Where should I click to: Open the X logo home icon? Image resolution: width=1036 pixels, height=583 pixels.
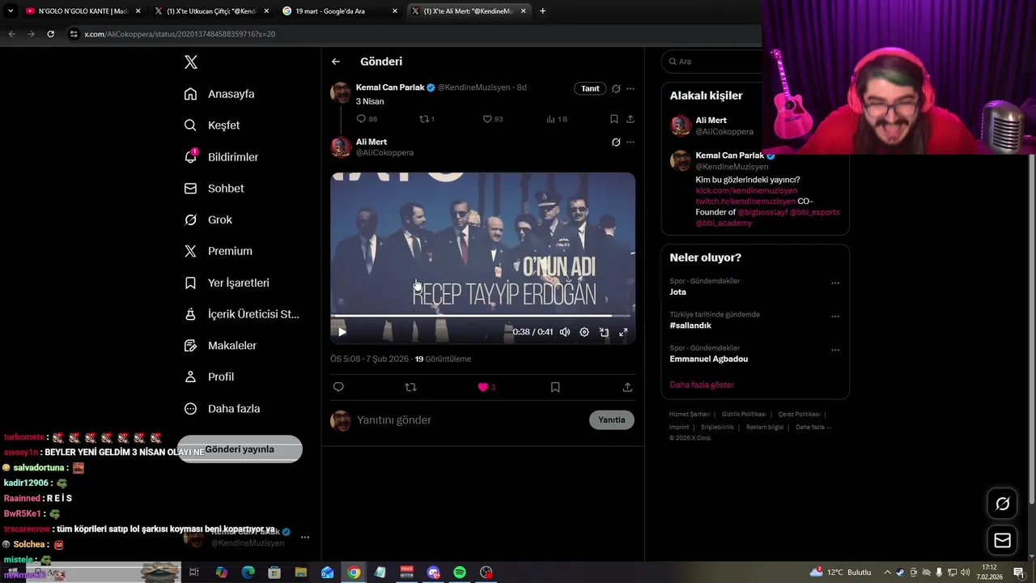point(190,62)
